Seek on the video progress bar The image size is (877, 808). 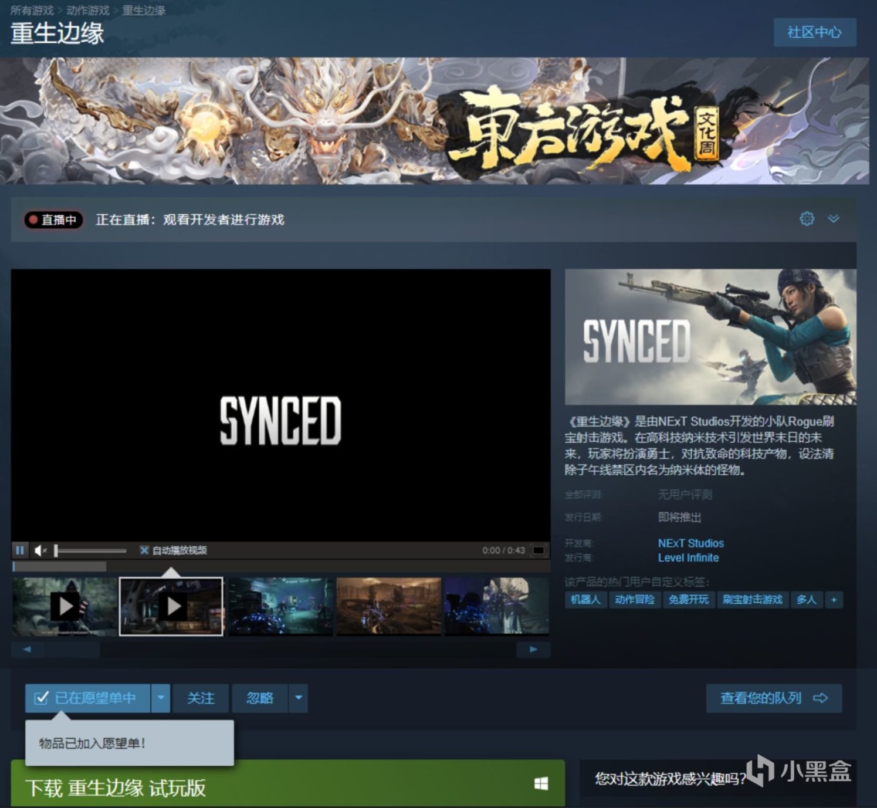[281, 566]
